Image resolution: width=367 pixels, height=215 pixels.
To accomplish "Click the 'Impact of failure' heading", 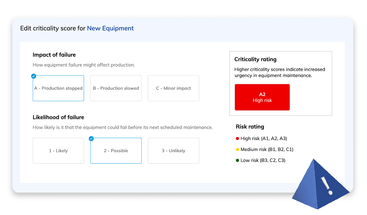I will click(x=54, y=55).
